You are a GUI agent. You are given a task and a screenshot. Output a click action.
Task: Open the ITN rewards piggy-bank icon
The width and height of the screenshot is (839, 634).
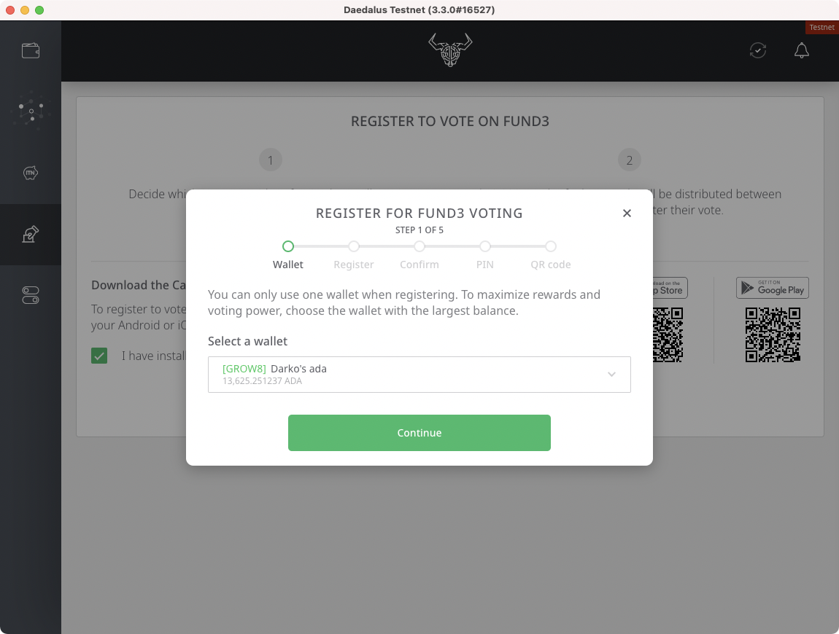tap(31, 173)
